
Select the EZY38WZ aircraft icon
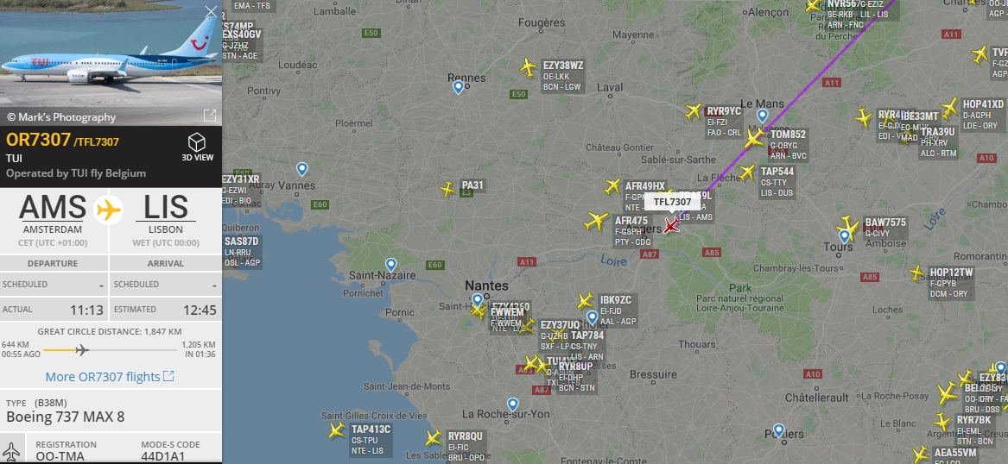(x=528, y=66)
